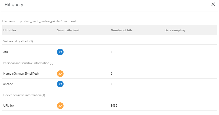The image size is (219, 115).
Task: Click the Hit Rules column header
Action: coord(10,30)
